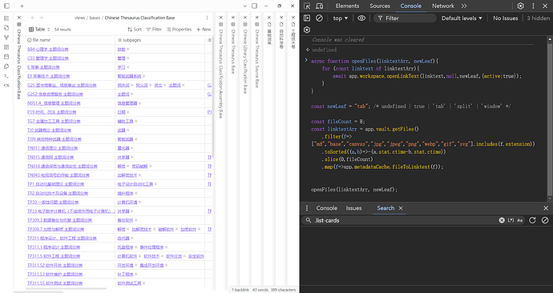Switch to Chinese Library Classification Base tab
This screenshot has width=553, height=293.
pyautogui.click(x=244, y=62)
